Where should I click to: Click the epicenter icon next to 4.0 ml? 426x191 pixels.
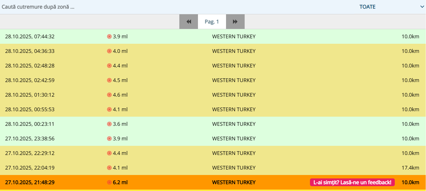click(109, 51)
